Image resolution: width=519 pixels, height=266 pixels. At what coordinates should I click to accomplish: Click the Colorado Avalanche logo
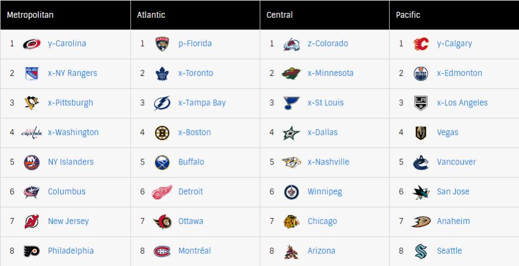292,44
